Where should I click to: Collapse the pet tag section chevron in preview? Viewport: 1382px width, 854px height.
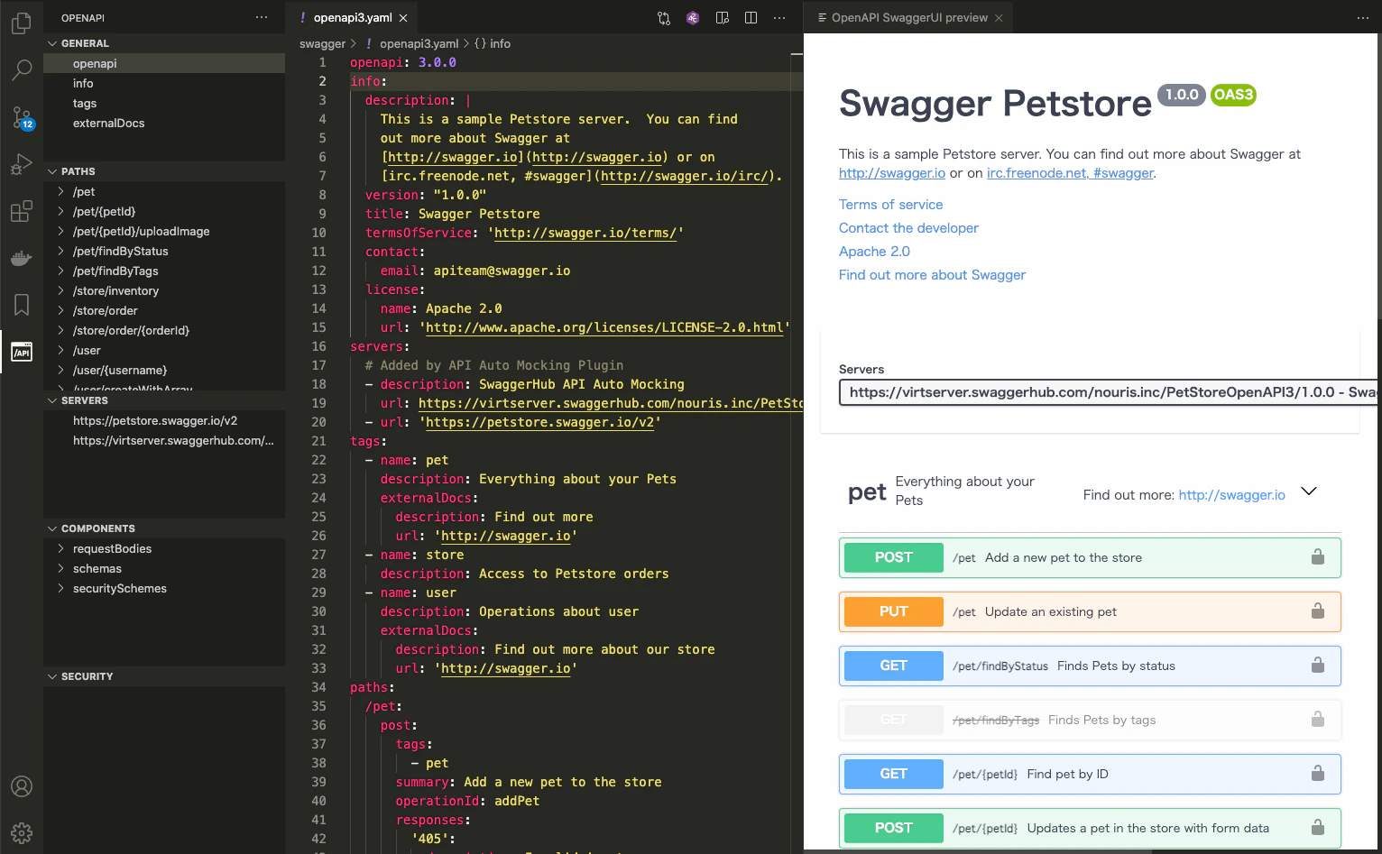[1309, 491]
